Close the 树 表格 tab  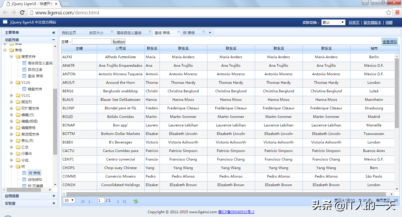coord(203,32)
